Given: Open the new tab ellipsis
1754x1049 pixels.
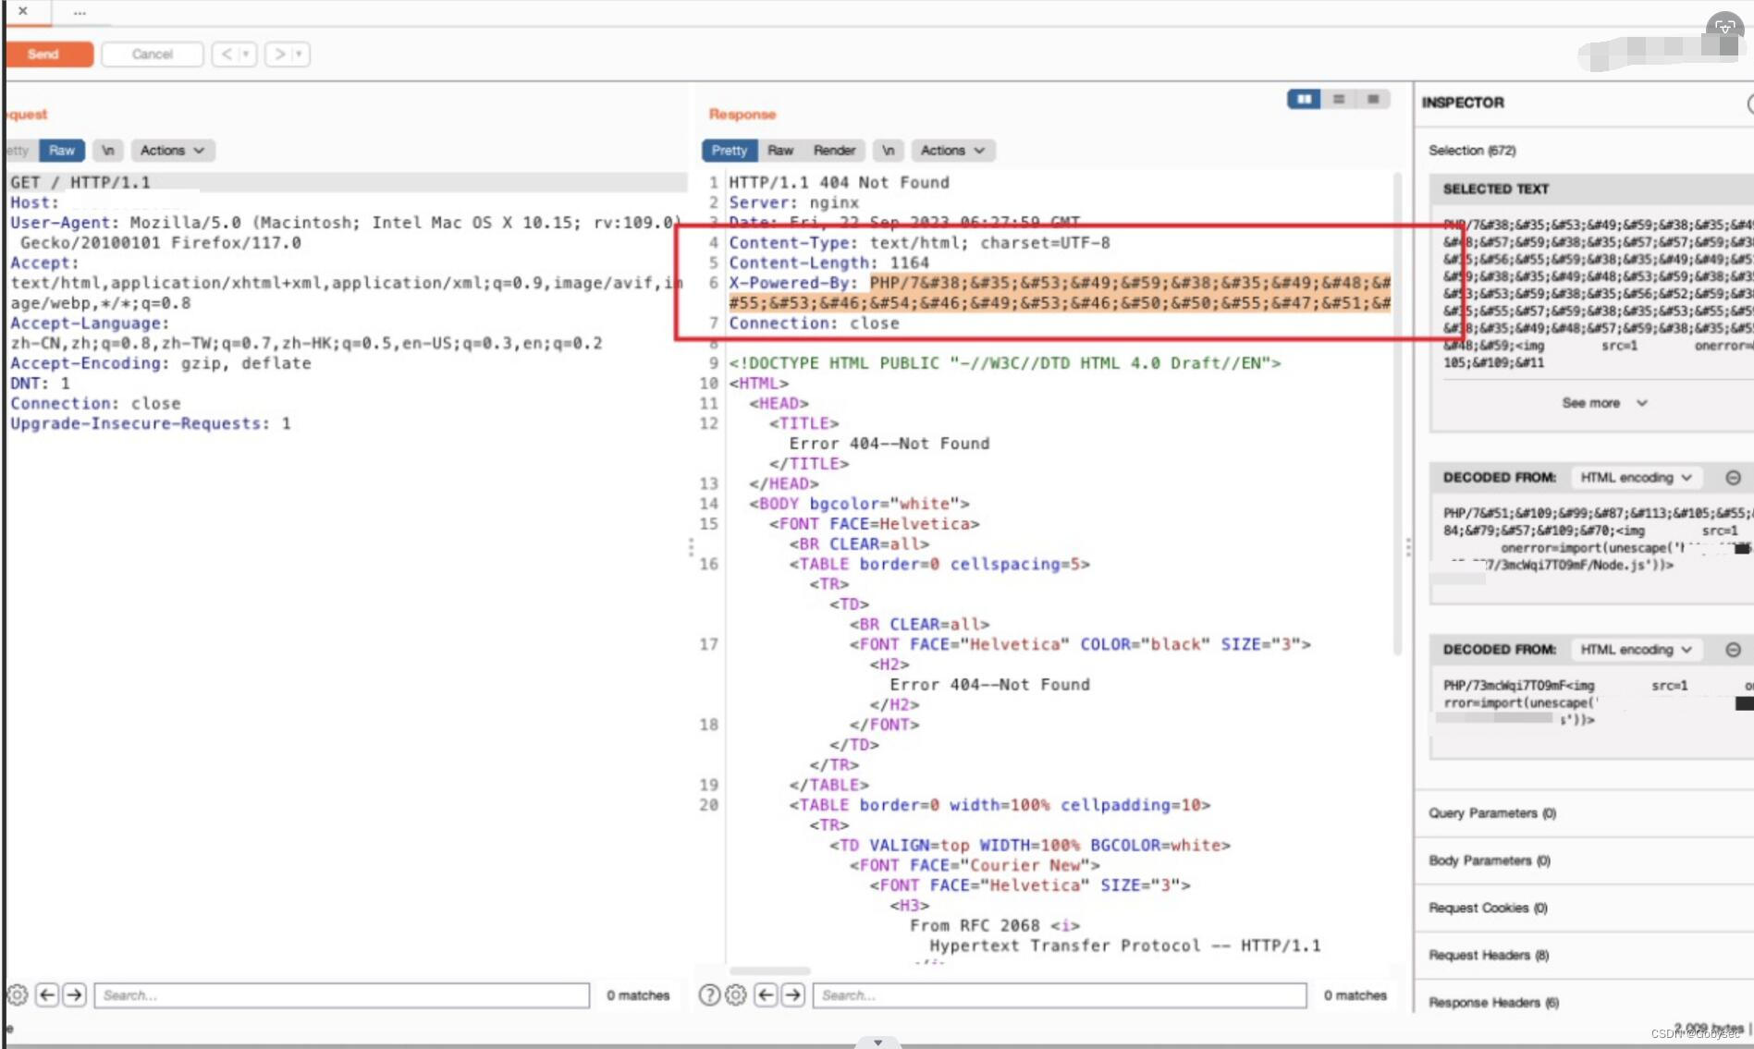Looking at the screenshot, I should coord(80,12).
